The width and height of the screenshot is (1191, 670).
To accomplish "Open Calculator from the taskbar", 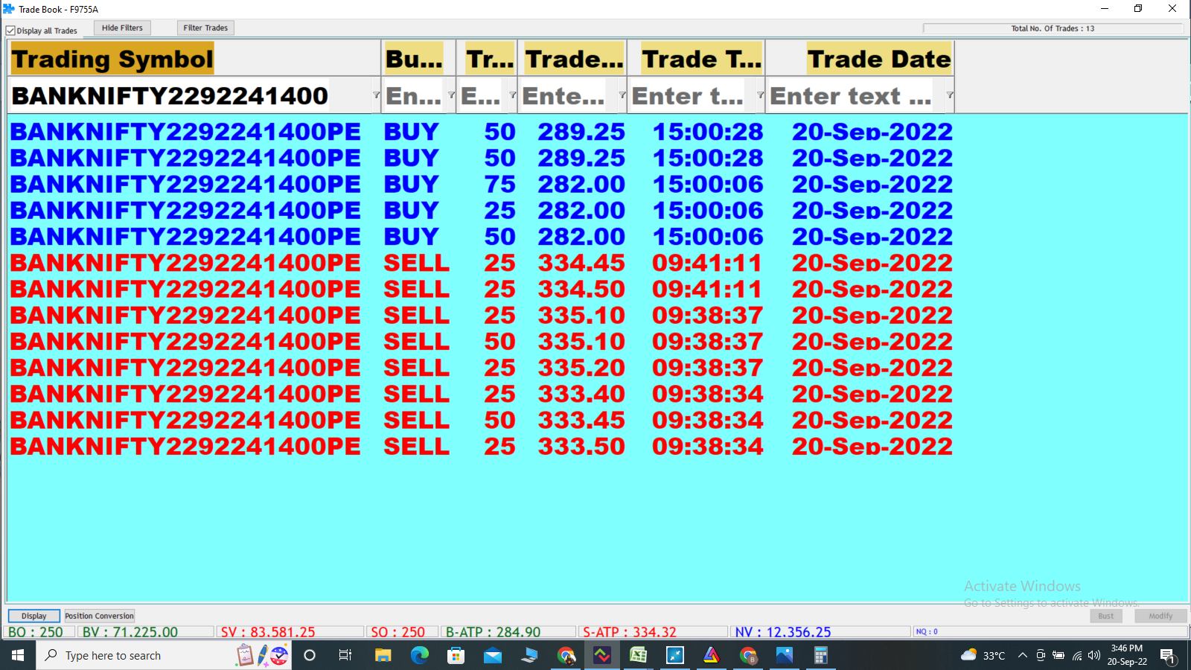I will [x=821, y=655].
